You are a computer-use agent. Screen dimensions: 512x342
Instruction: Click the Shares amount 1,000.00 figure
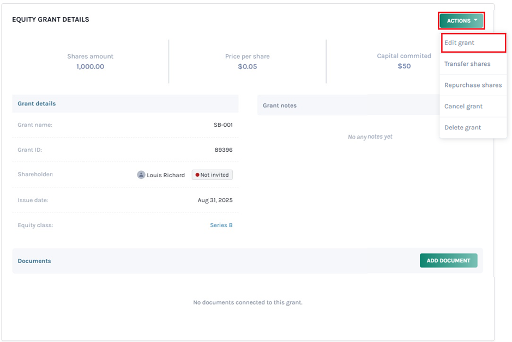90,66
